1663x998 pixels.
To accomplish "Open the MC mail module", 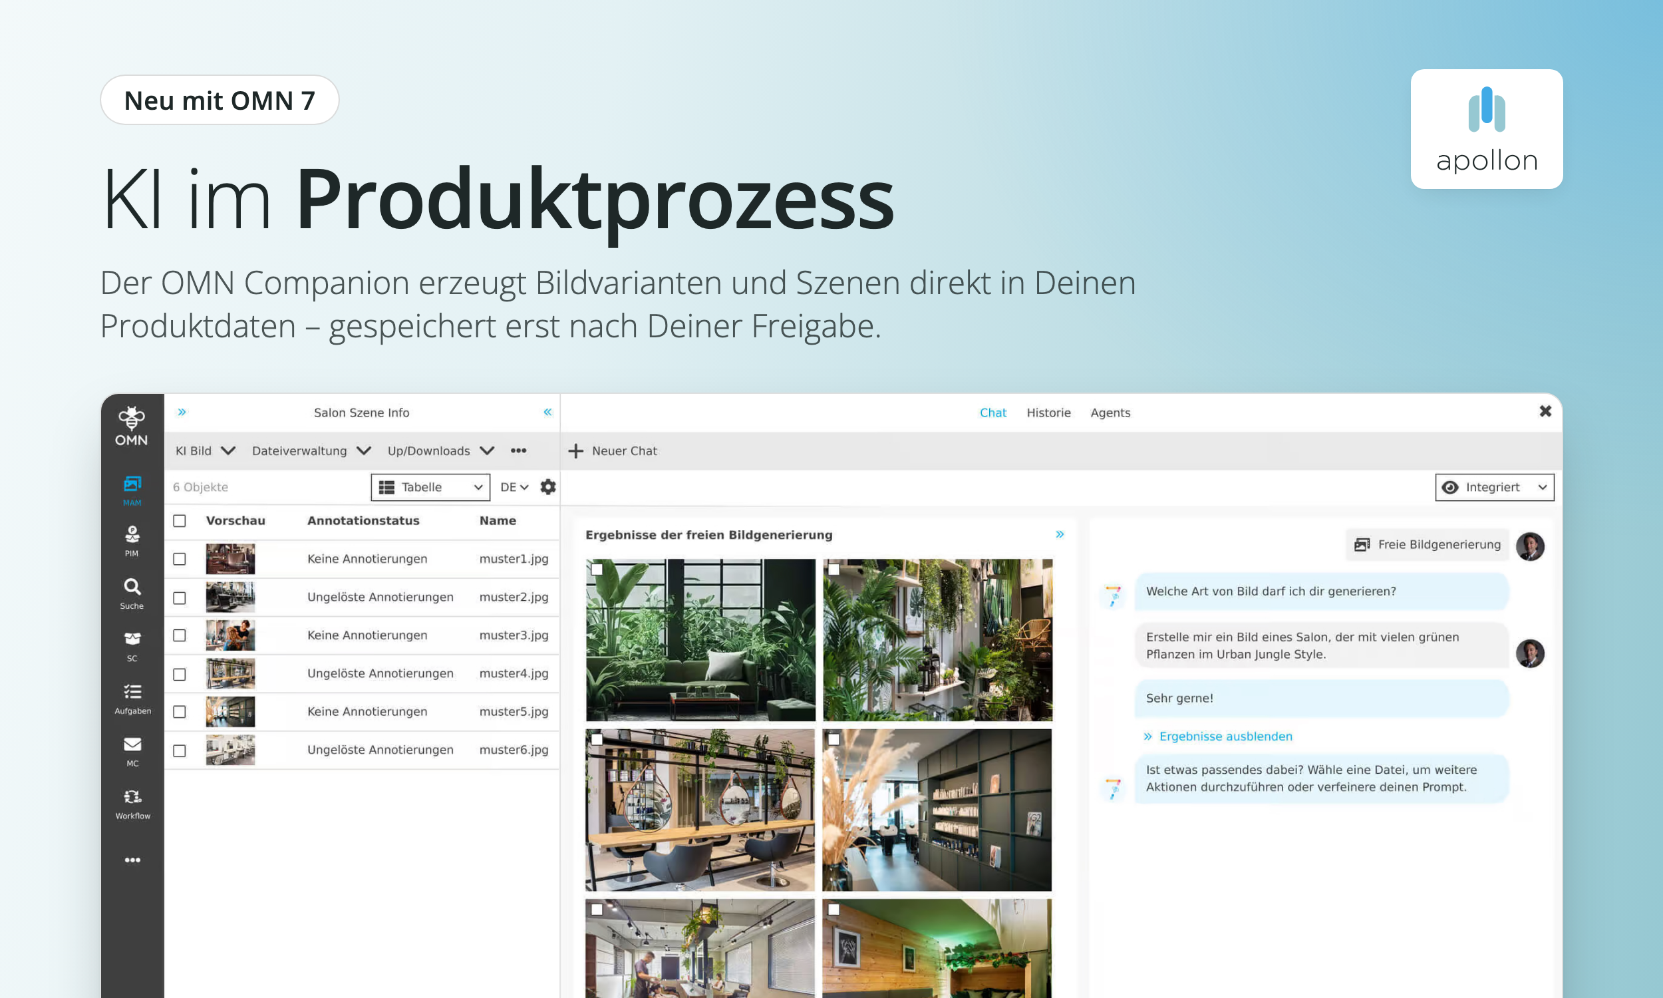I will click(132, 752).
